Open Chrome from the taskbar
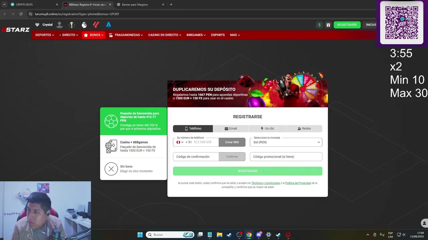The height and width of the screenshot is (240, 428). tap(249, 235)
